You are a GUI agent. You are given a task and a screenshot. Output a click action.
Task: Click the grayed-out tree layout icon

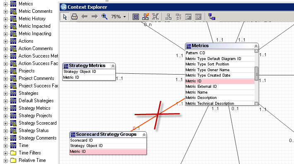click(178, 17)
